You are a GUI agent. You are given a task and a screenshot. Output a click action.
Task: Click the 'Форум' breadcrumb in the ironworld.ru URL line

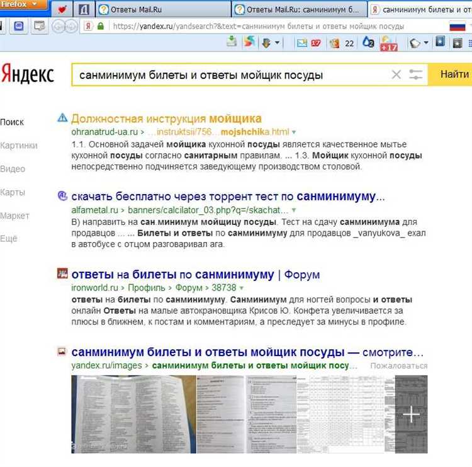tap(189, 287)
